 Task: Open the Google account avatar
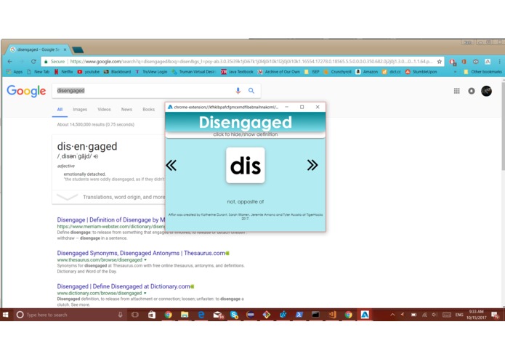pos(486,91)
